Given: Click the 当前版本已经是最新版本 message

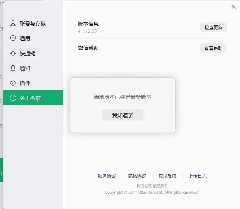Looking at the screenshot, I should tap(123, 97).
